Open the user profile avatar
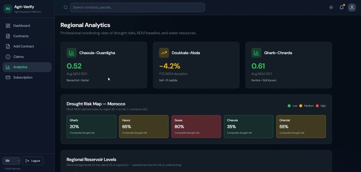 (x=352, y=7)
